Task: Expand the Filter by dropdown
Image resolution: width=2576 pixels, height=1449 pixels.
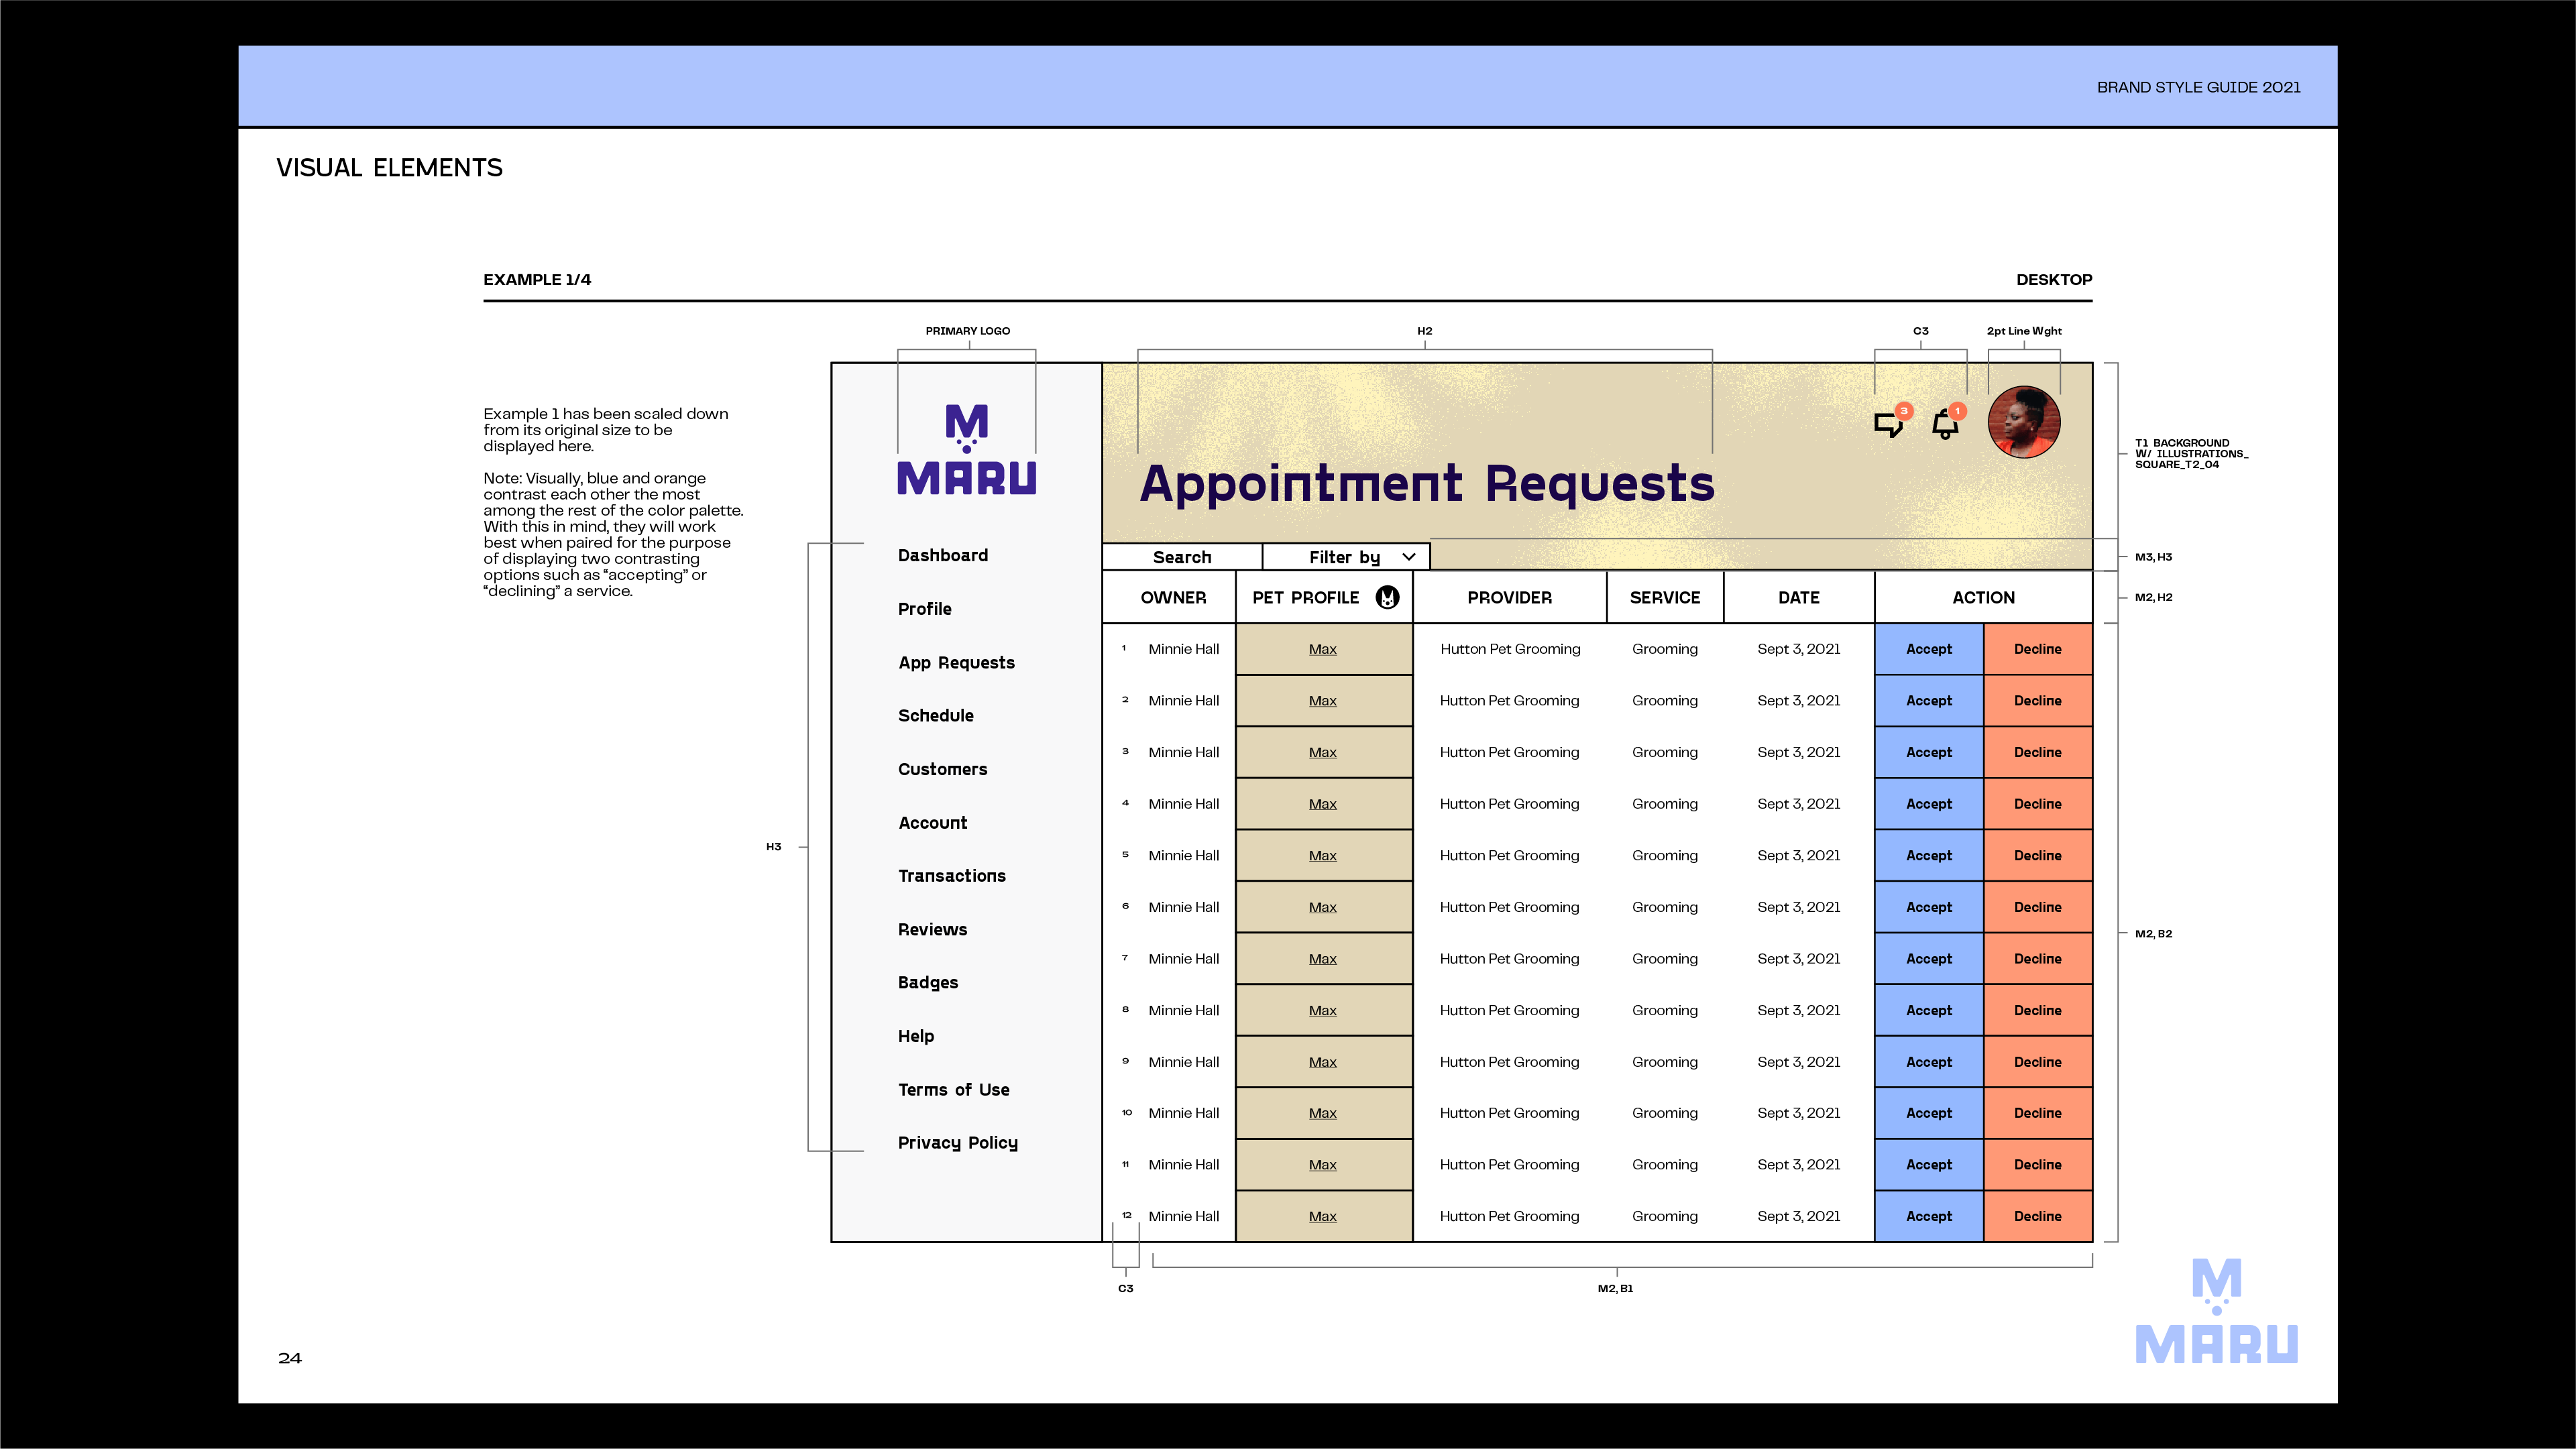Action: point(1345,557)
